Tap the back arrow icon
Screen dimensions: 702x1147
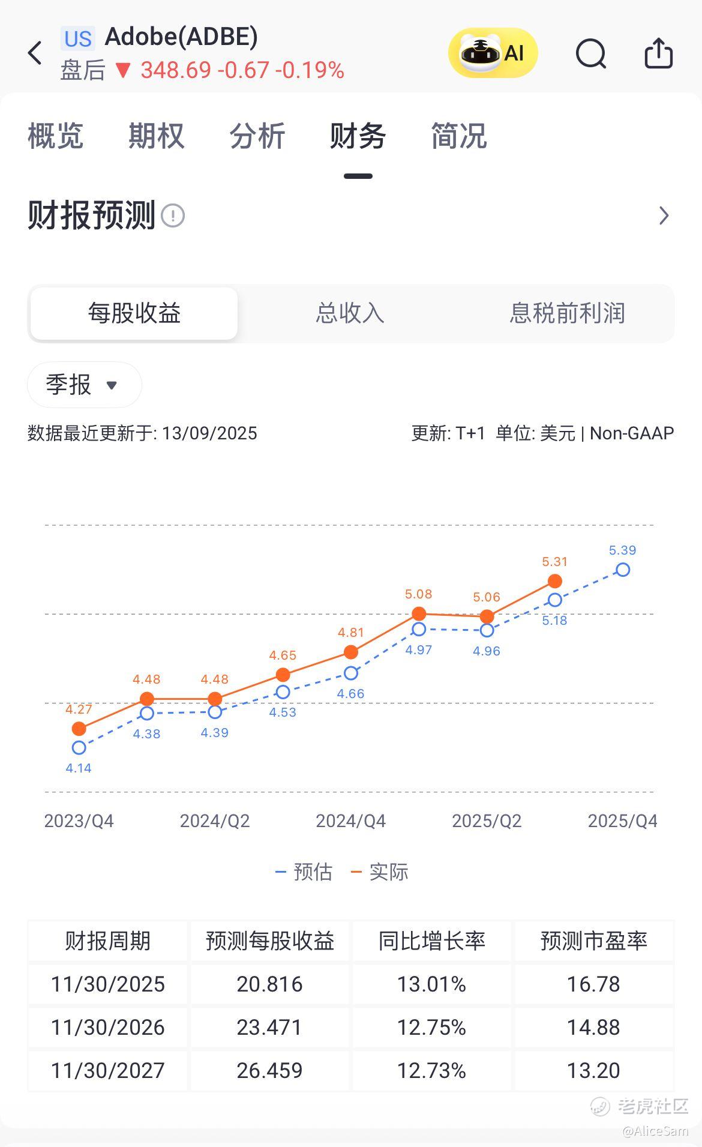(x=35, y=53)
